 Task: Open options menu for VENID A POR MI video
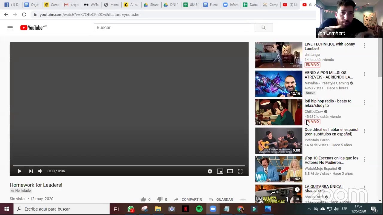coord(364,74)
